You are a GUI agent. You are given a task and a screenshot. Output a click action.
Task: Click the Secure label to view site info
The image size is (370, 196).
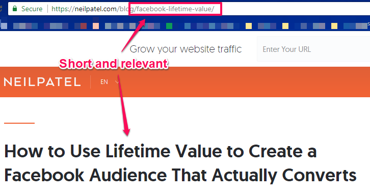coord(32,9)
